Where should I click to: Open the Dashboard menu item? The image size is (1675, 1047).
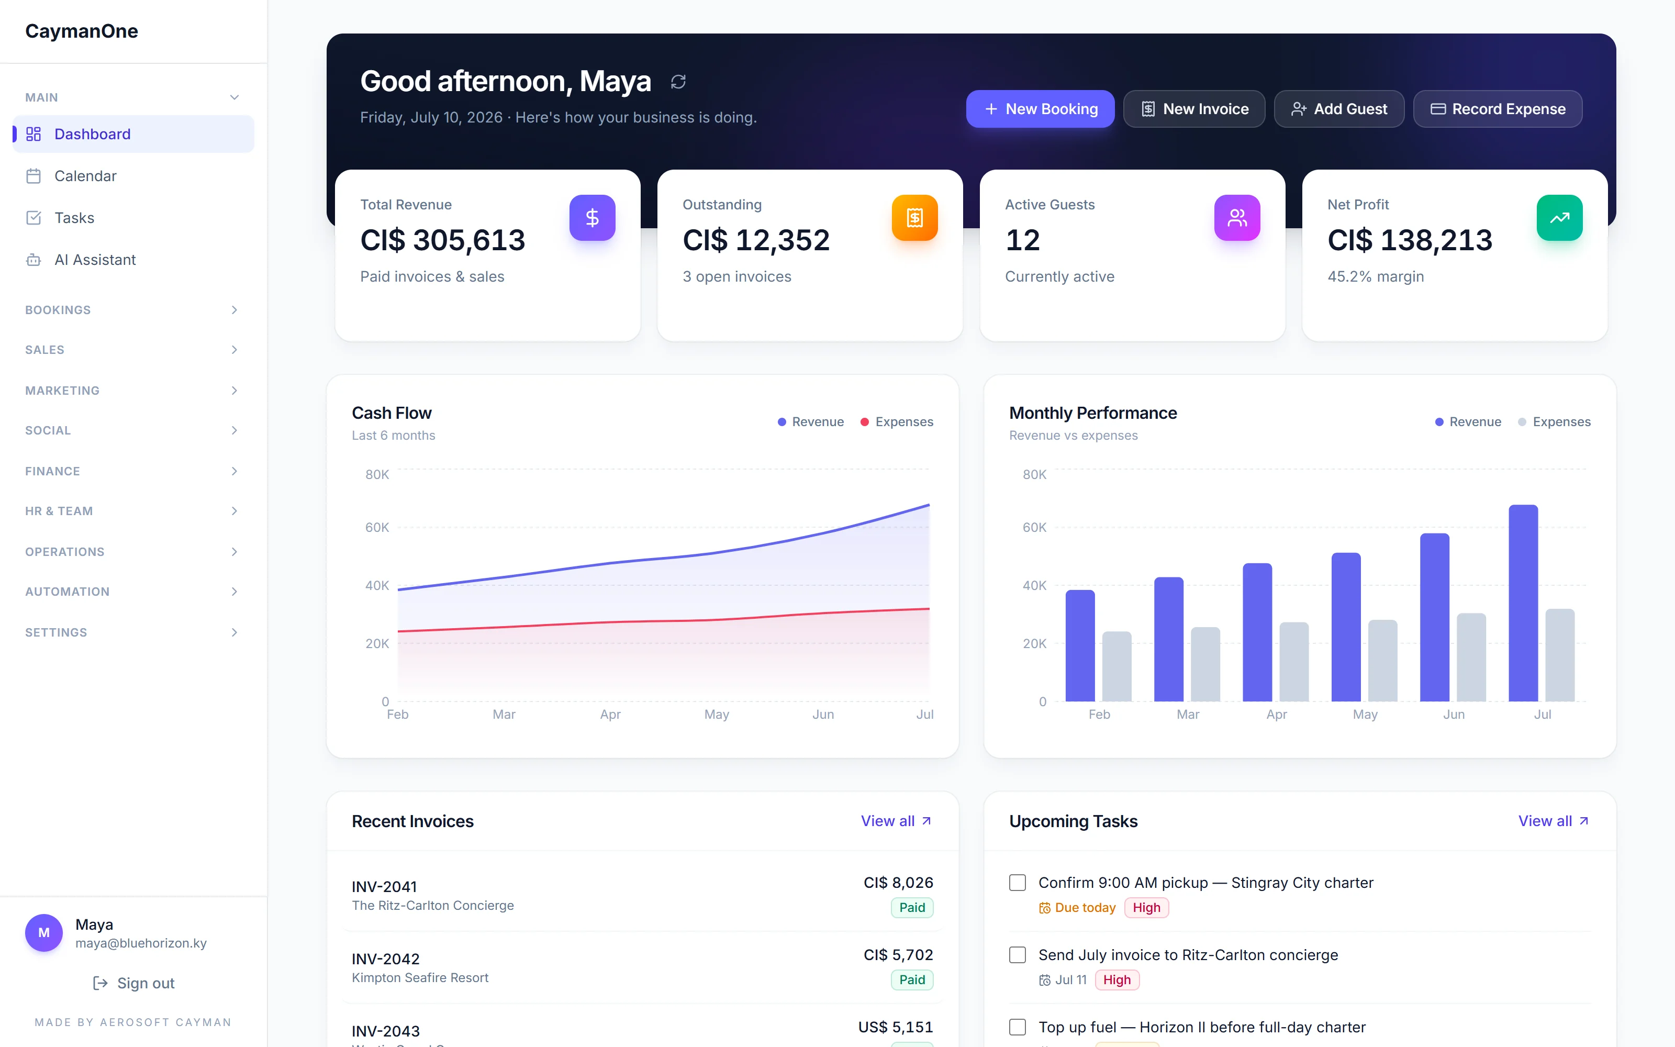coord(133,133)
